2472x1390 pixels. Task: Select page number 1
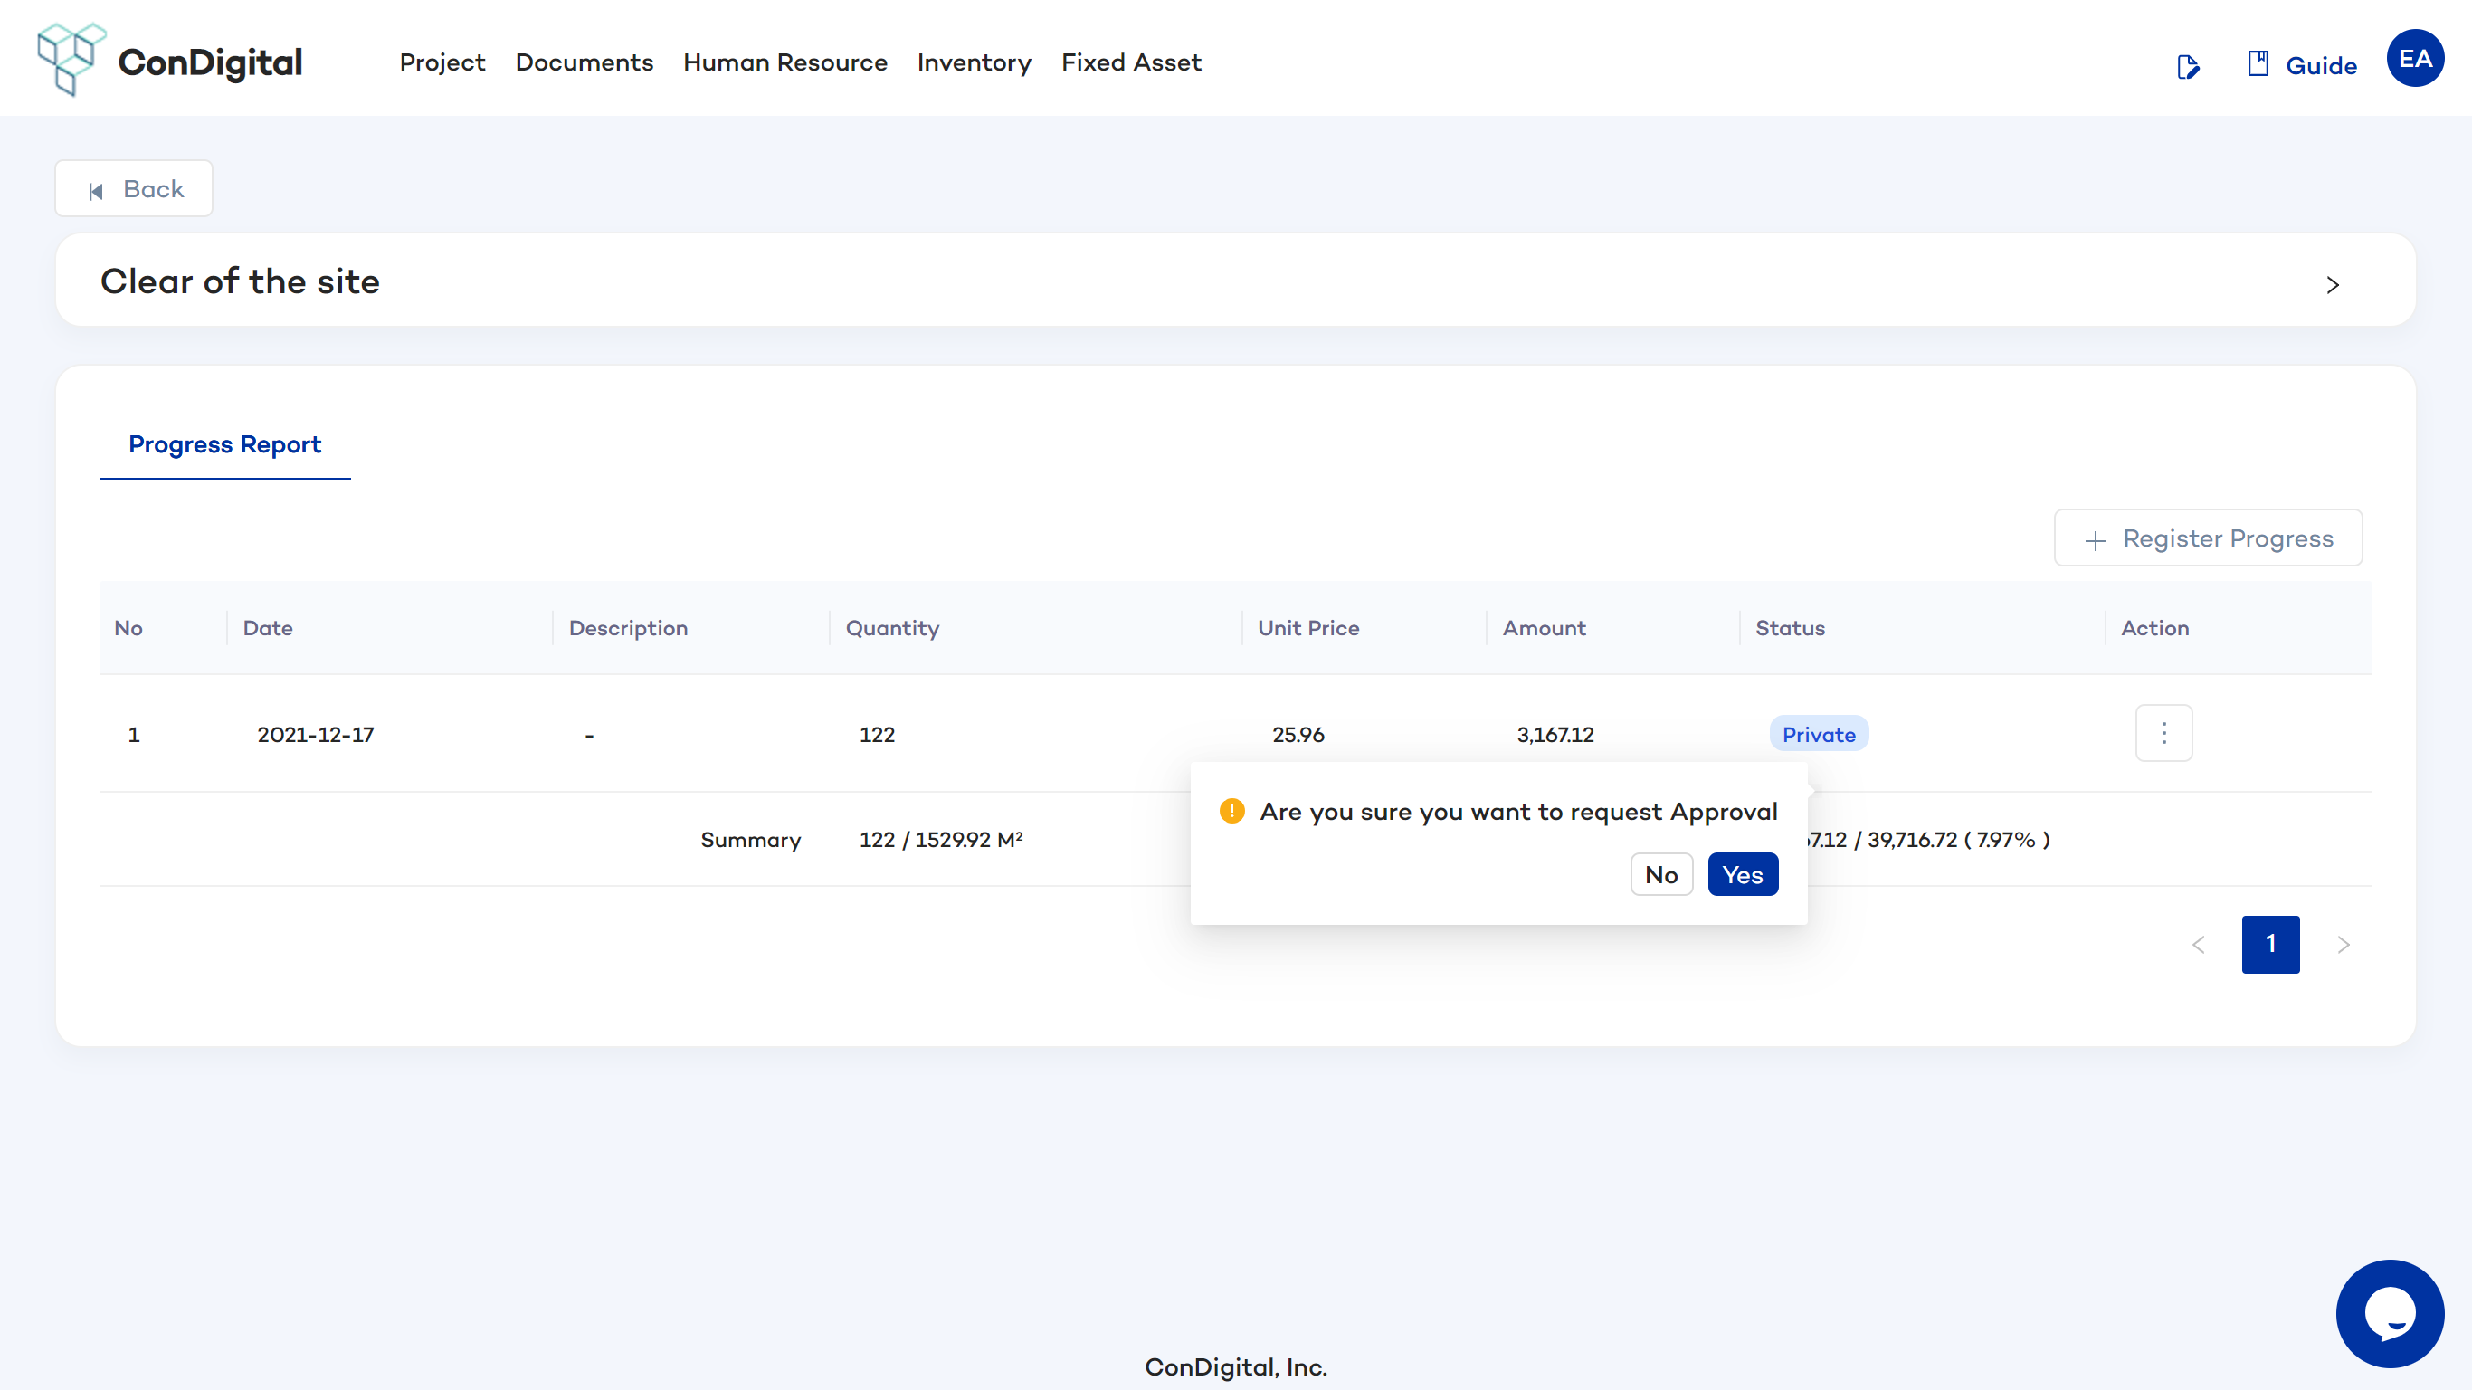pyautogui.click(x=2269, y=945)
